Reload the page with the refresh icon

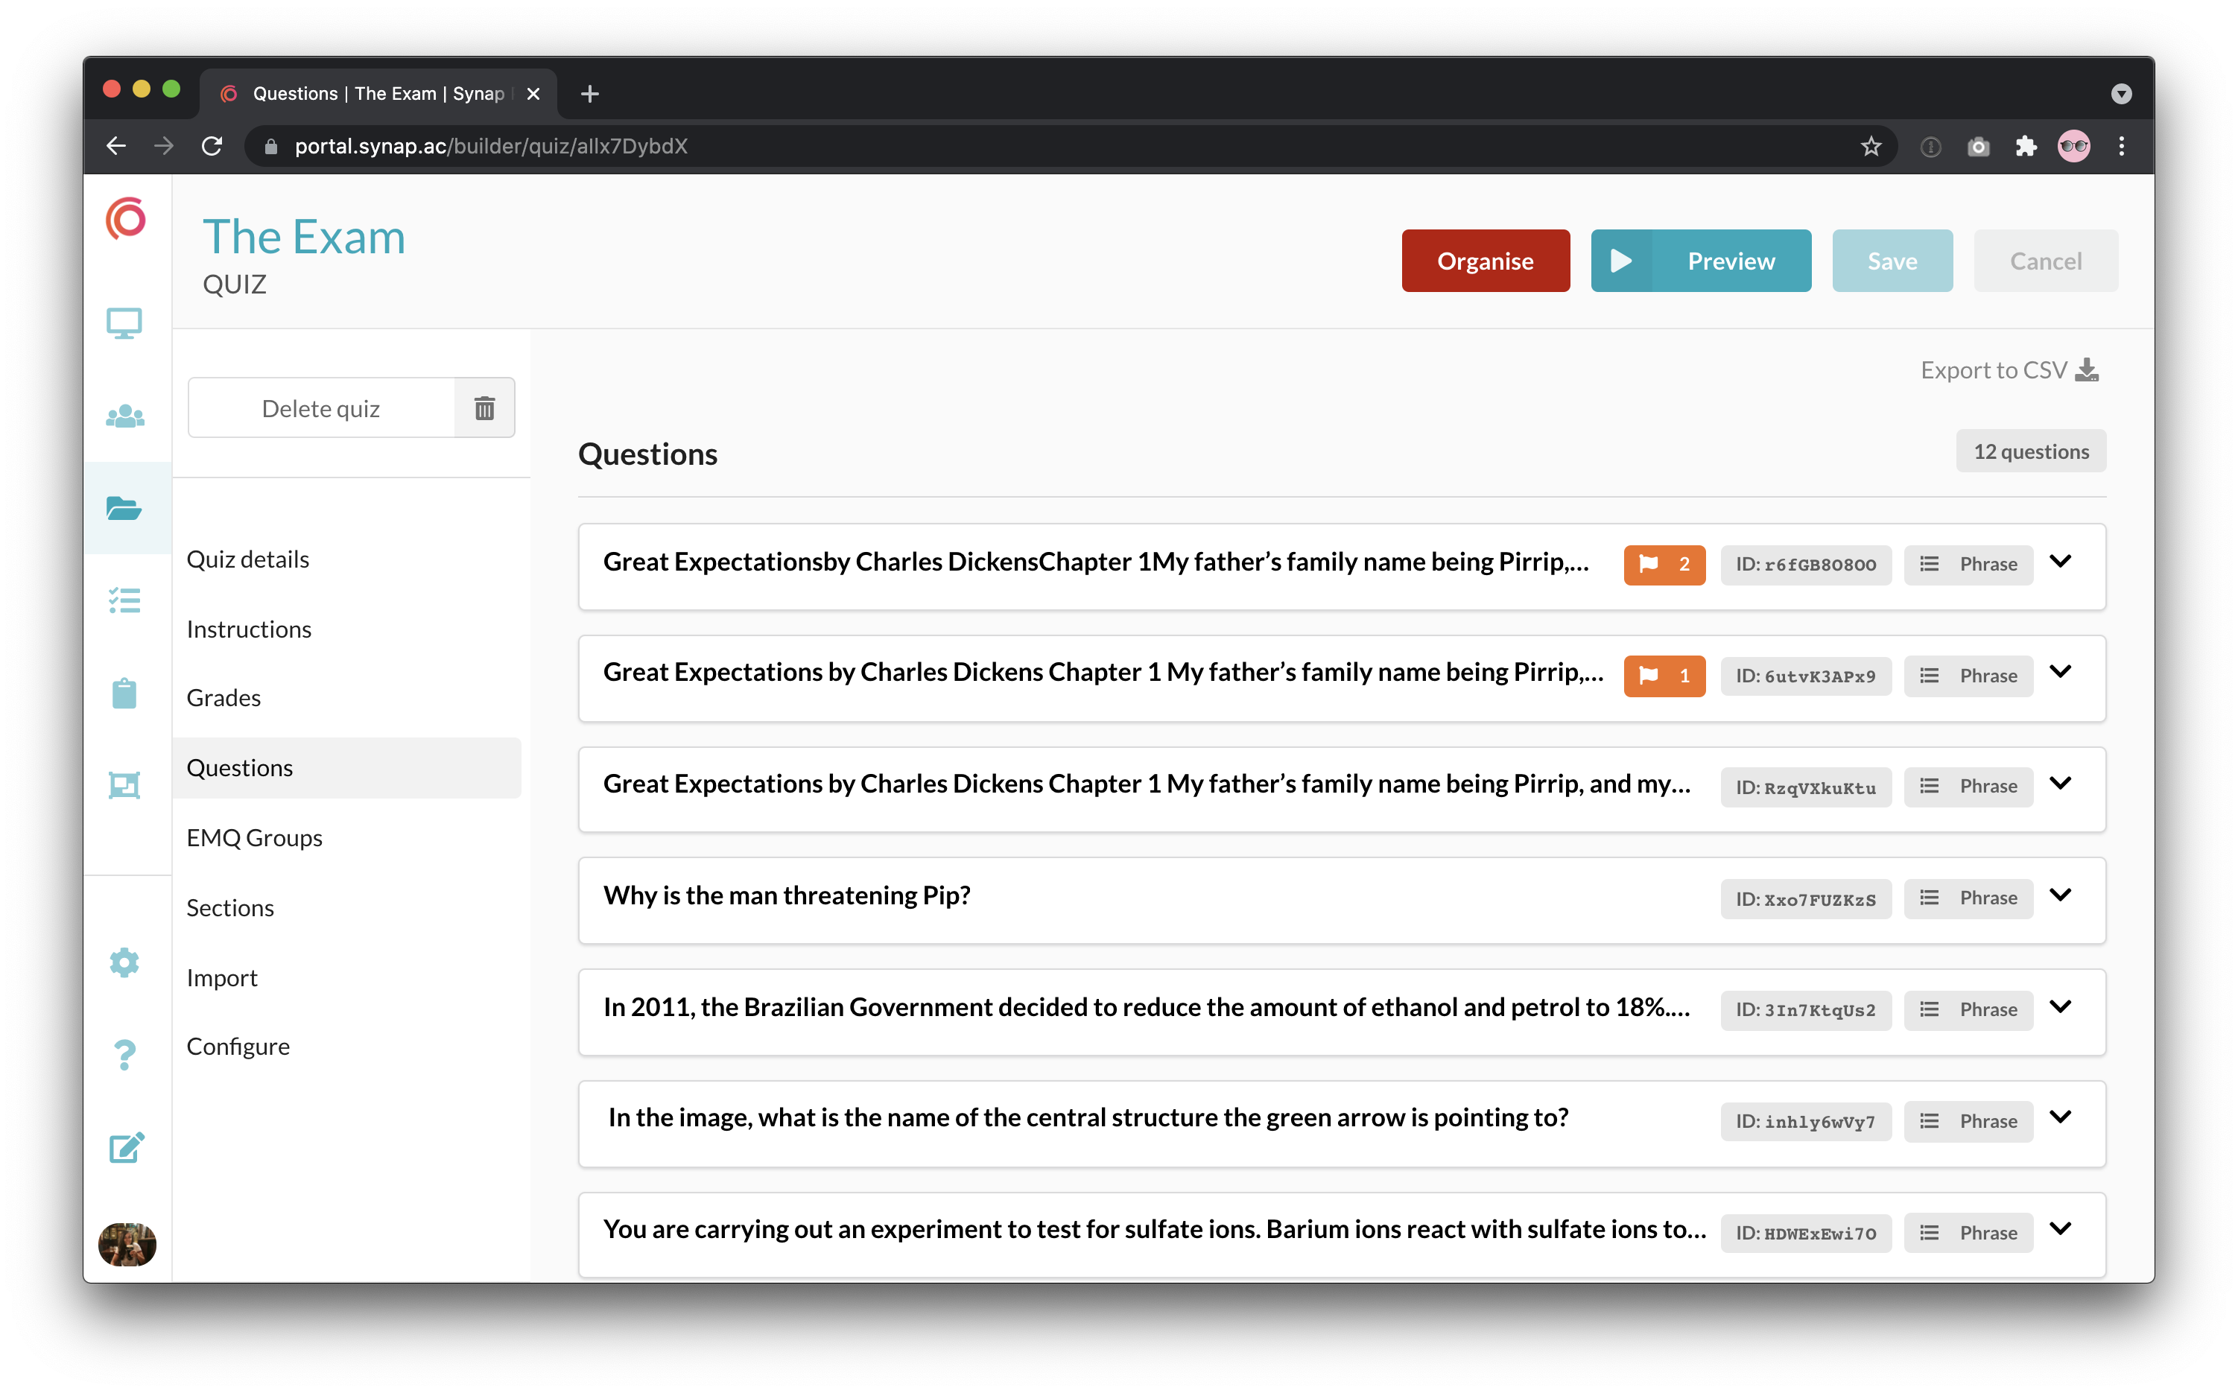click(x=213, y=145)
